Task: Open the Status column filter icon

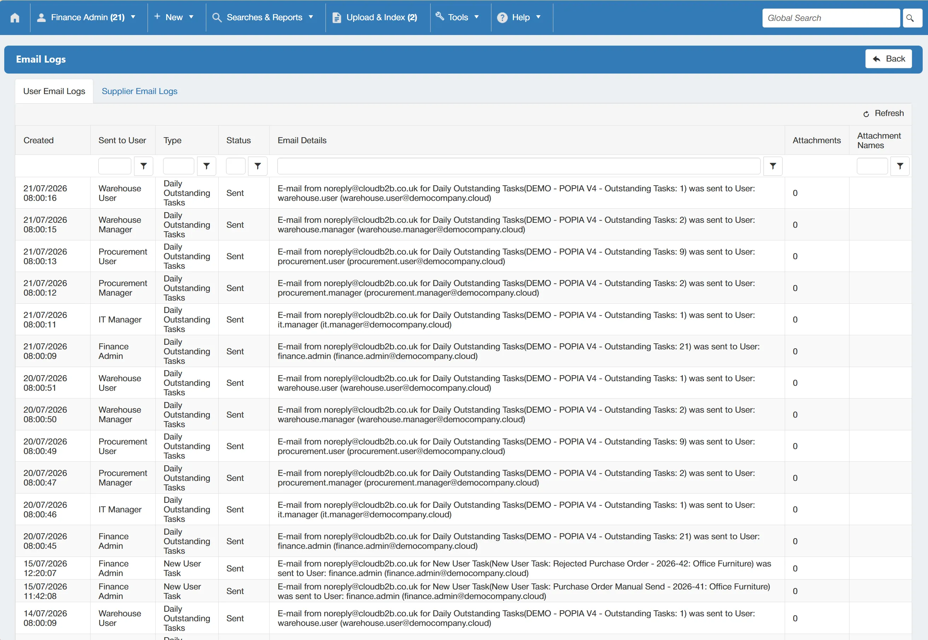Action: (258, 166)
